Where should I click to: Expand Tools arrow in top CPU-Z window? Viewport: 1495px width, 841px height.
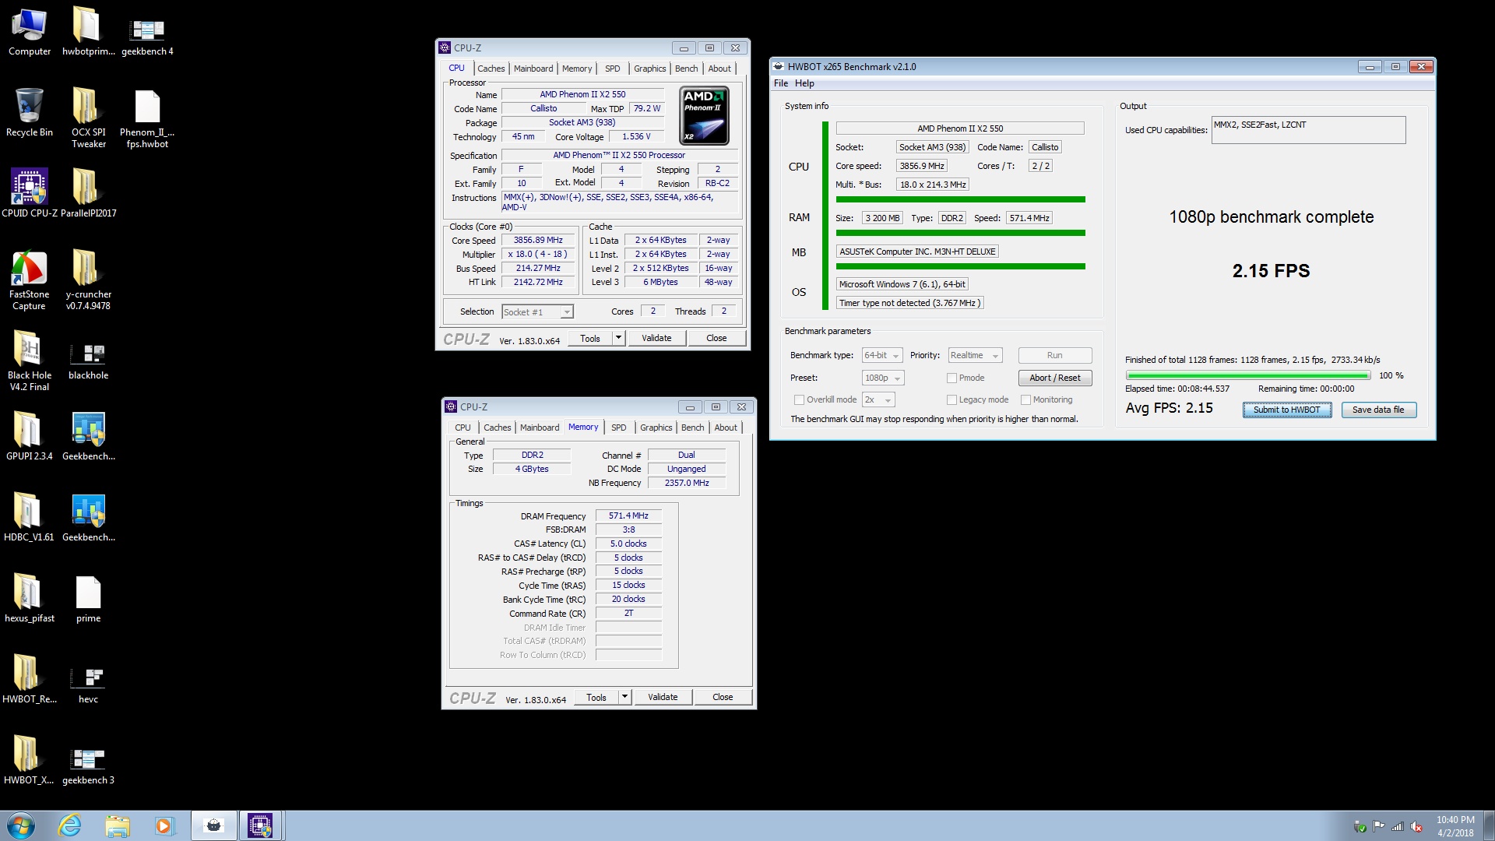[618, 338]
